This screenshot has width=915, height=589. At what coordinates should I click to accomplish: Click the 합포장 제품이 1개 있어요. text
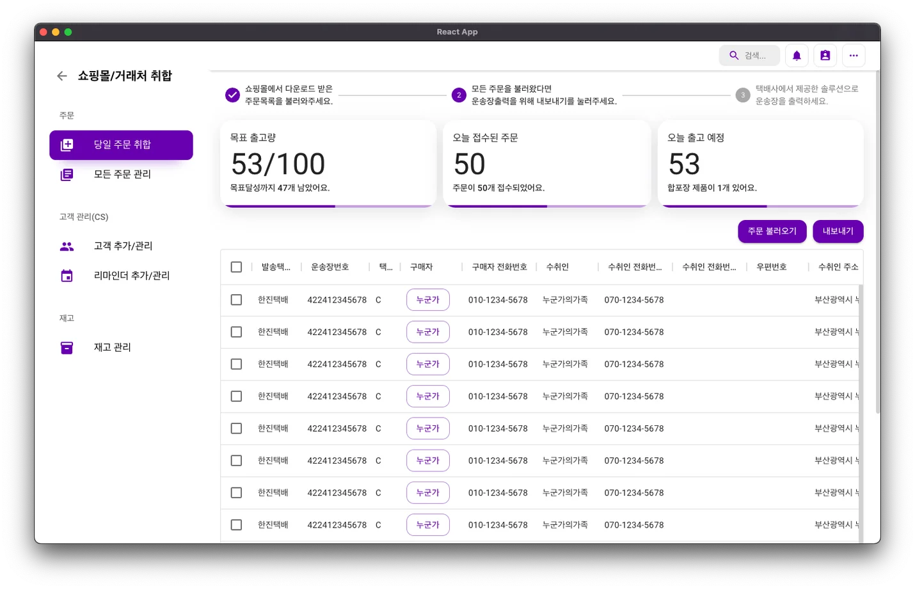click(x=712, y=188)
